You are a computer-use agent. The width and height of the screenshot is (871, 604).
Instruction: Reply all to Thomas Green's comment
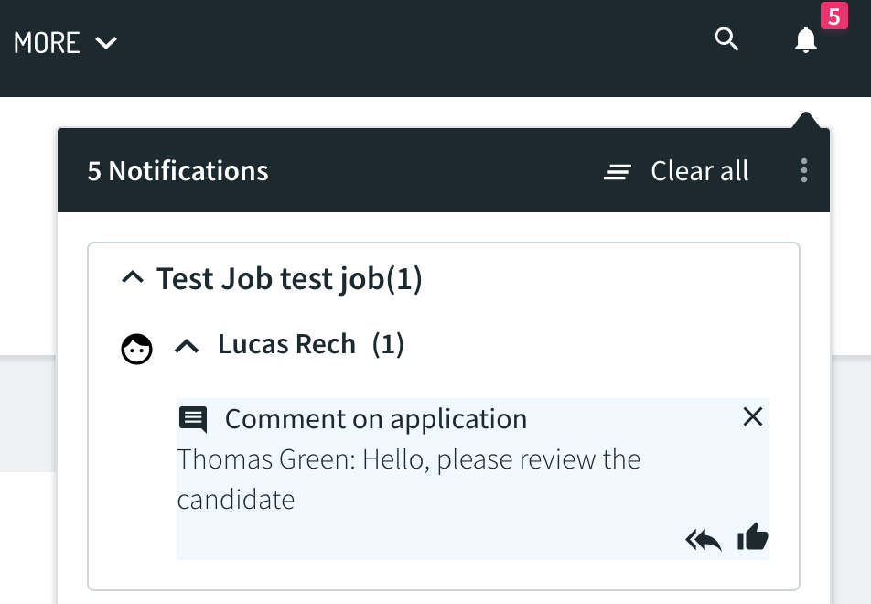click(704, 539)
